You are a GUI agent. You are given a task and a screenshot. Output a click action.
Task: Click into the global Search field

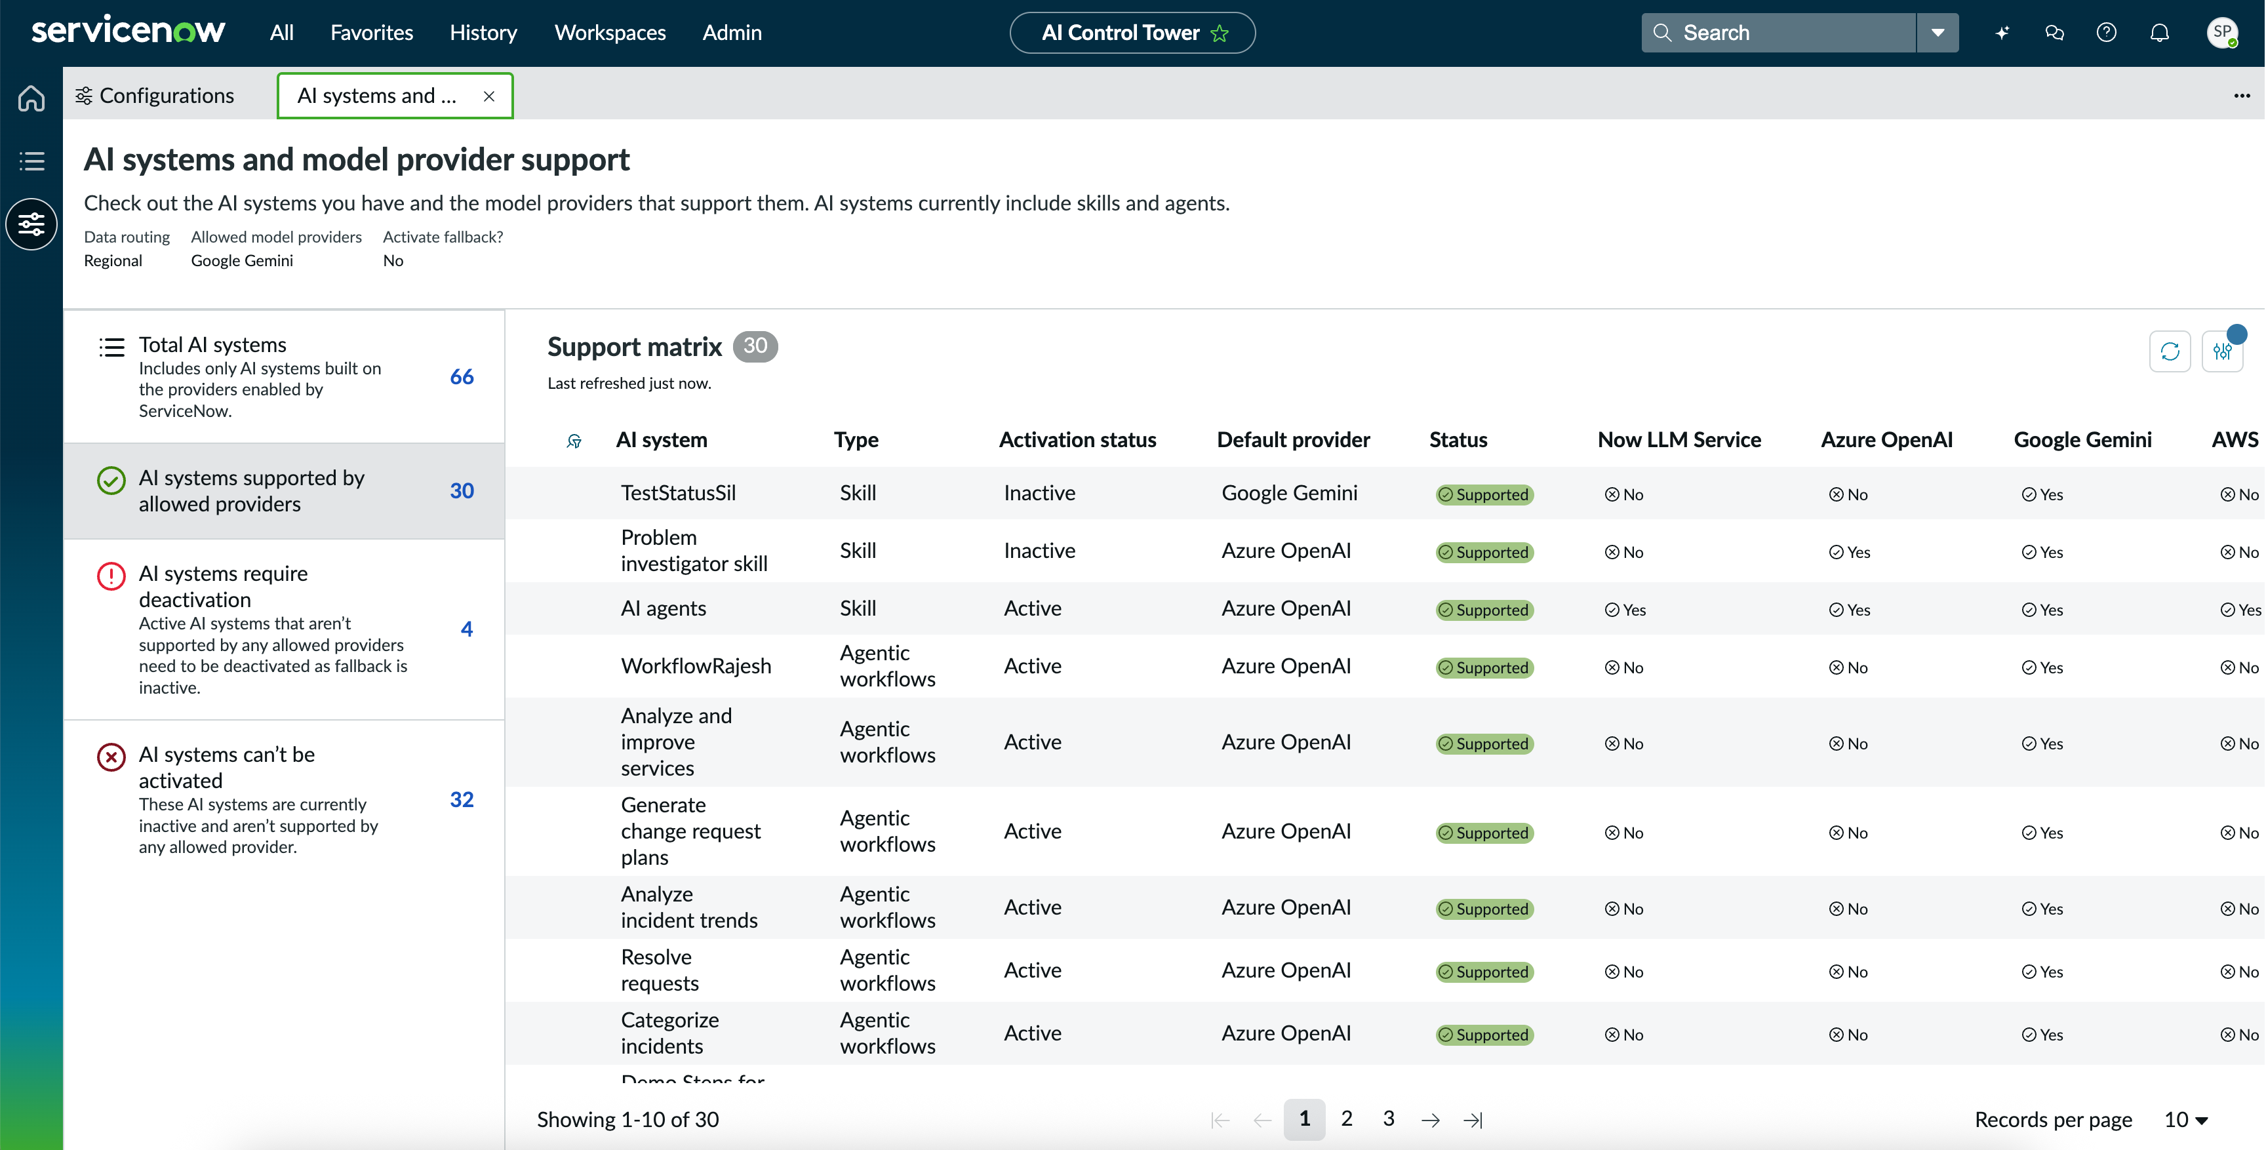1778,33
